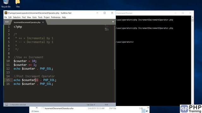The height and width of the screenshot is (113, 202).
Task: Click '$counter = 10;' on line 10
Action: (x=25, y=61)
